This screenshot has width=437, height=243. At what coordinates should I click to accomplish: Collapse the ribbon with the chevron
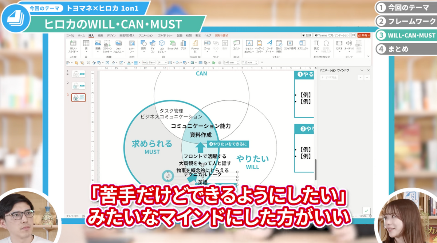coord(368,56)
